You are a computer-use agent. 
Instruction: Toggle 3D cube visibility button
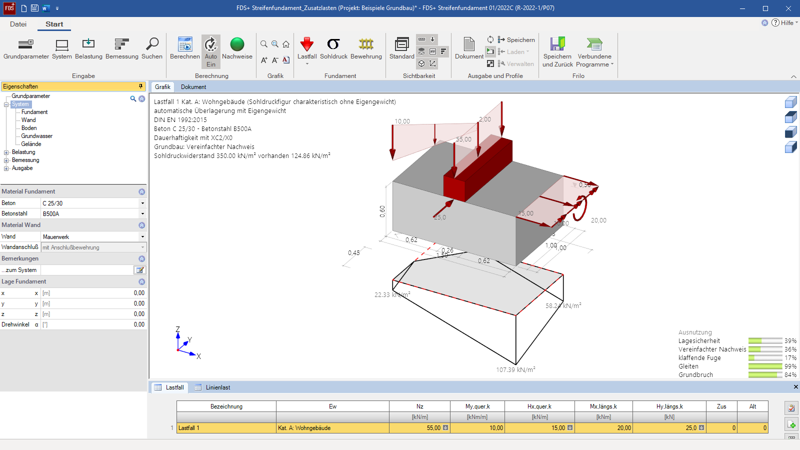click(421, 63)
